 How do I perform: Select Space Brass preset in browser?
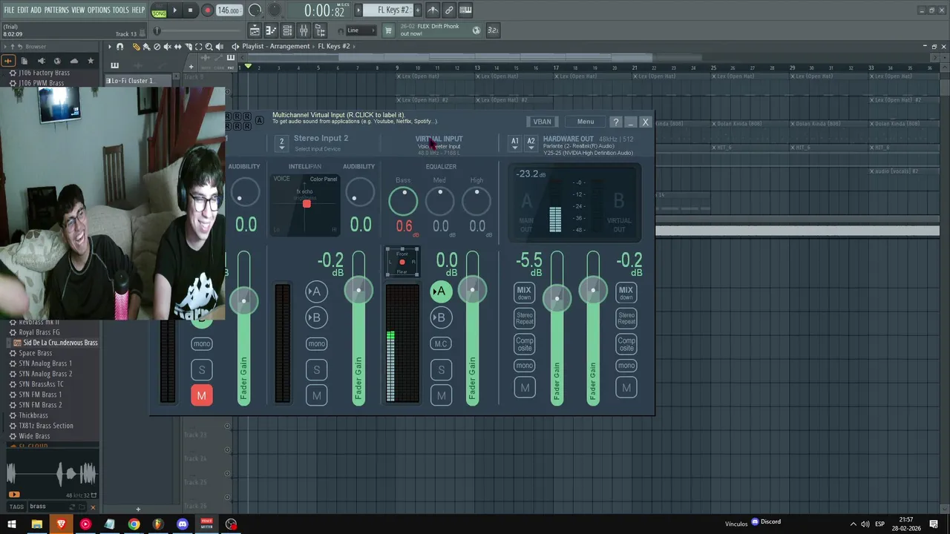tap(35, 353)
